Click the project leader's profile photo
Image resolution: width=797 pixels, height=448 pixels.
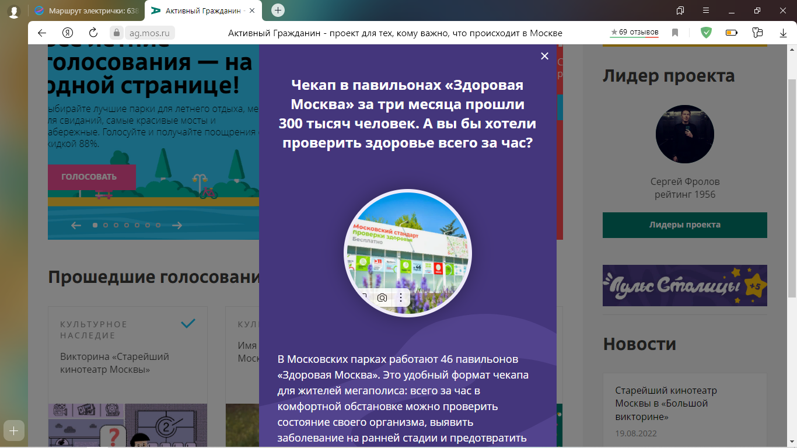click(x=685, y=134)
